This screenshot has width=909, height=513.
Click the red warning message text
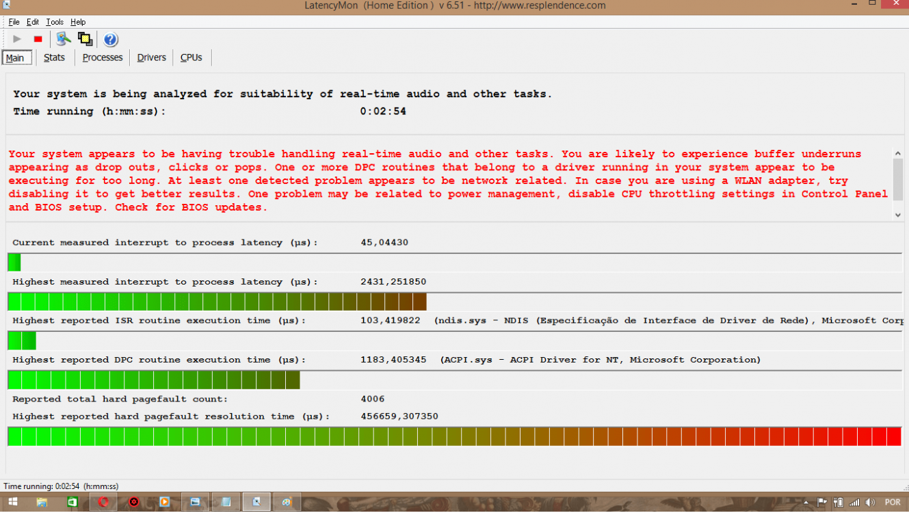click(448, 181)
